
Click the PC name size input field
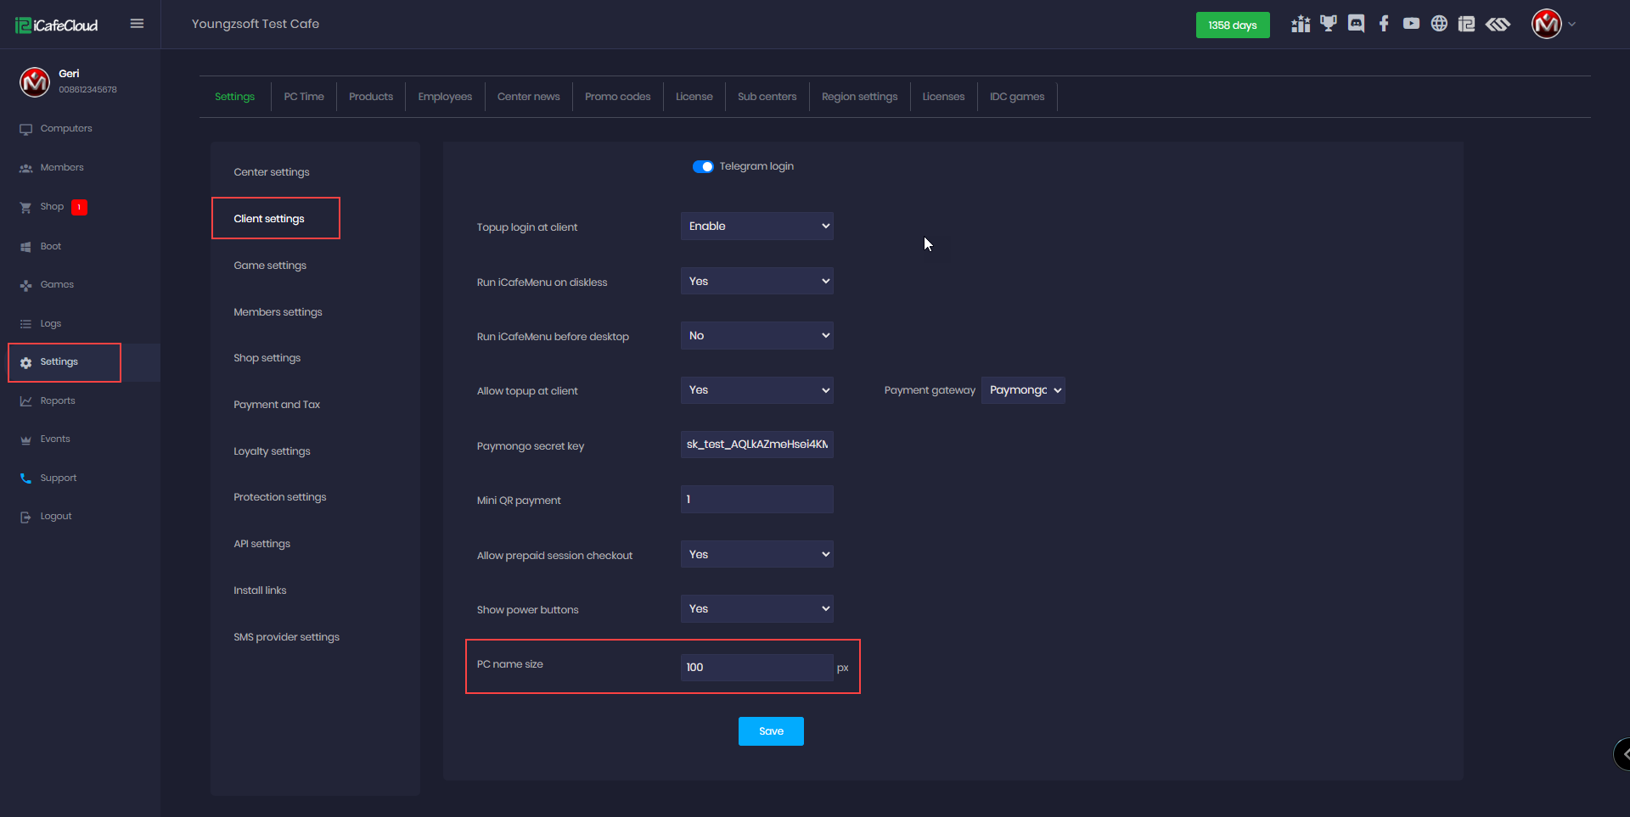coord(756,668)
